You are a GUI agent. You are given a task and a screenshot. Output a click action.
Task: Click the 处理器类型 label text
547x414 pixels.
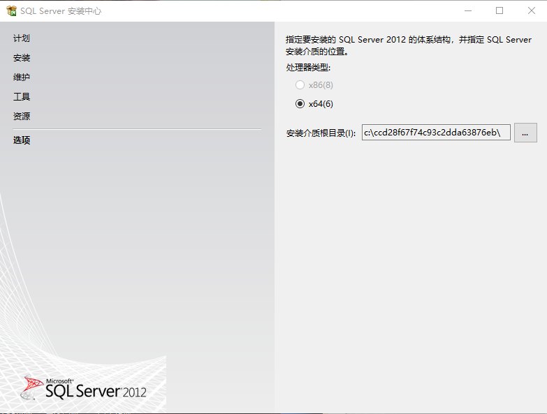[308, 67]
